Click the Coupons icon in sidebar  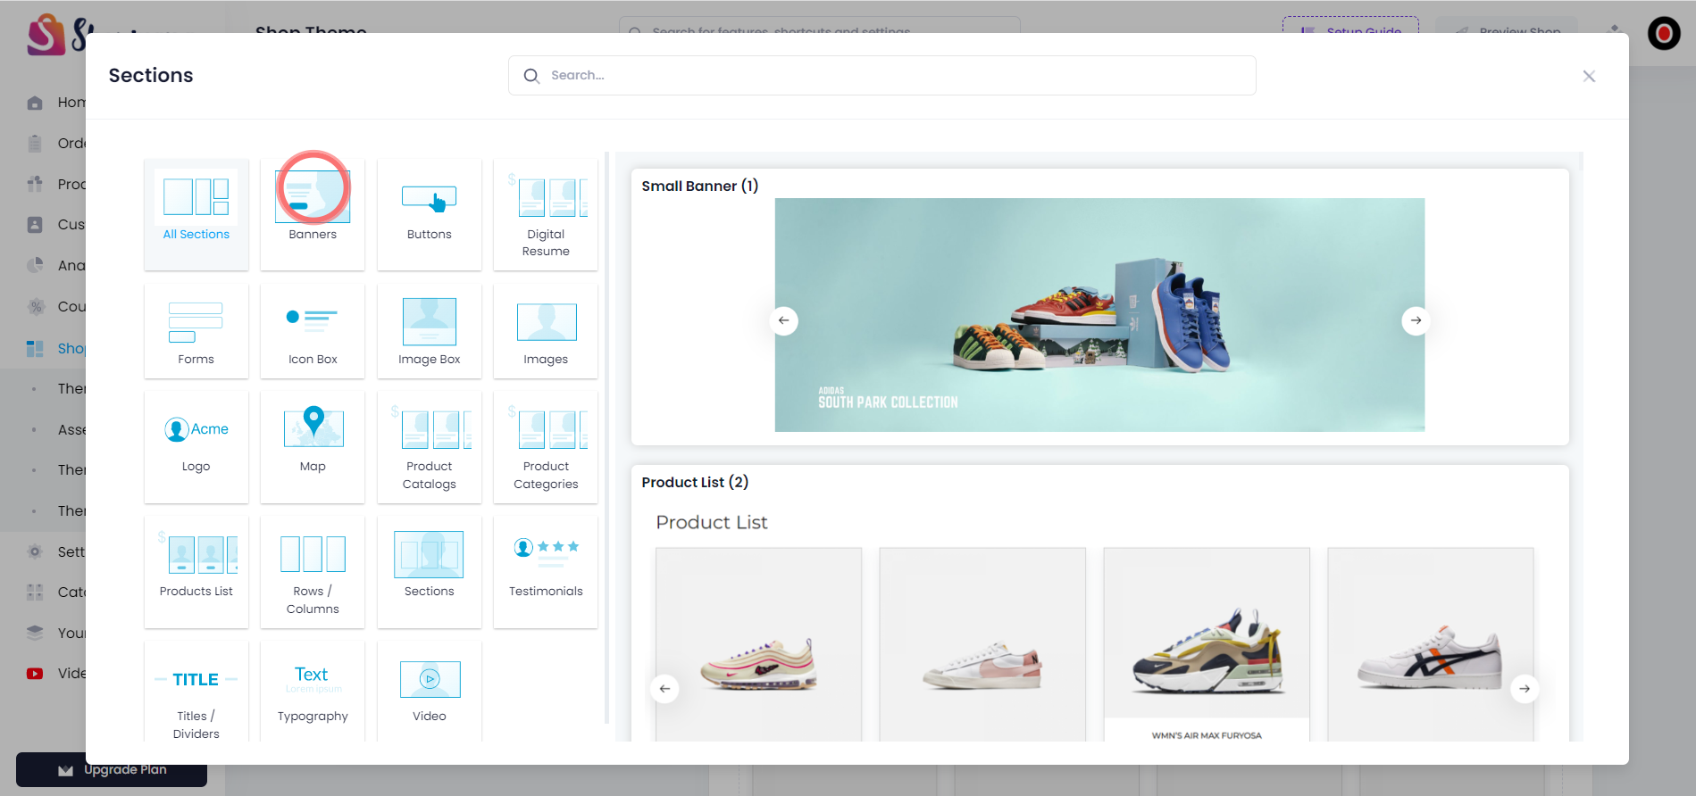click(35, 306)
